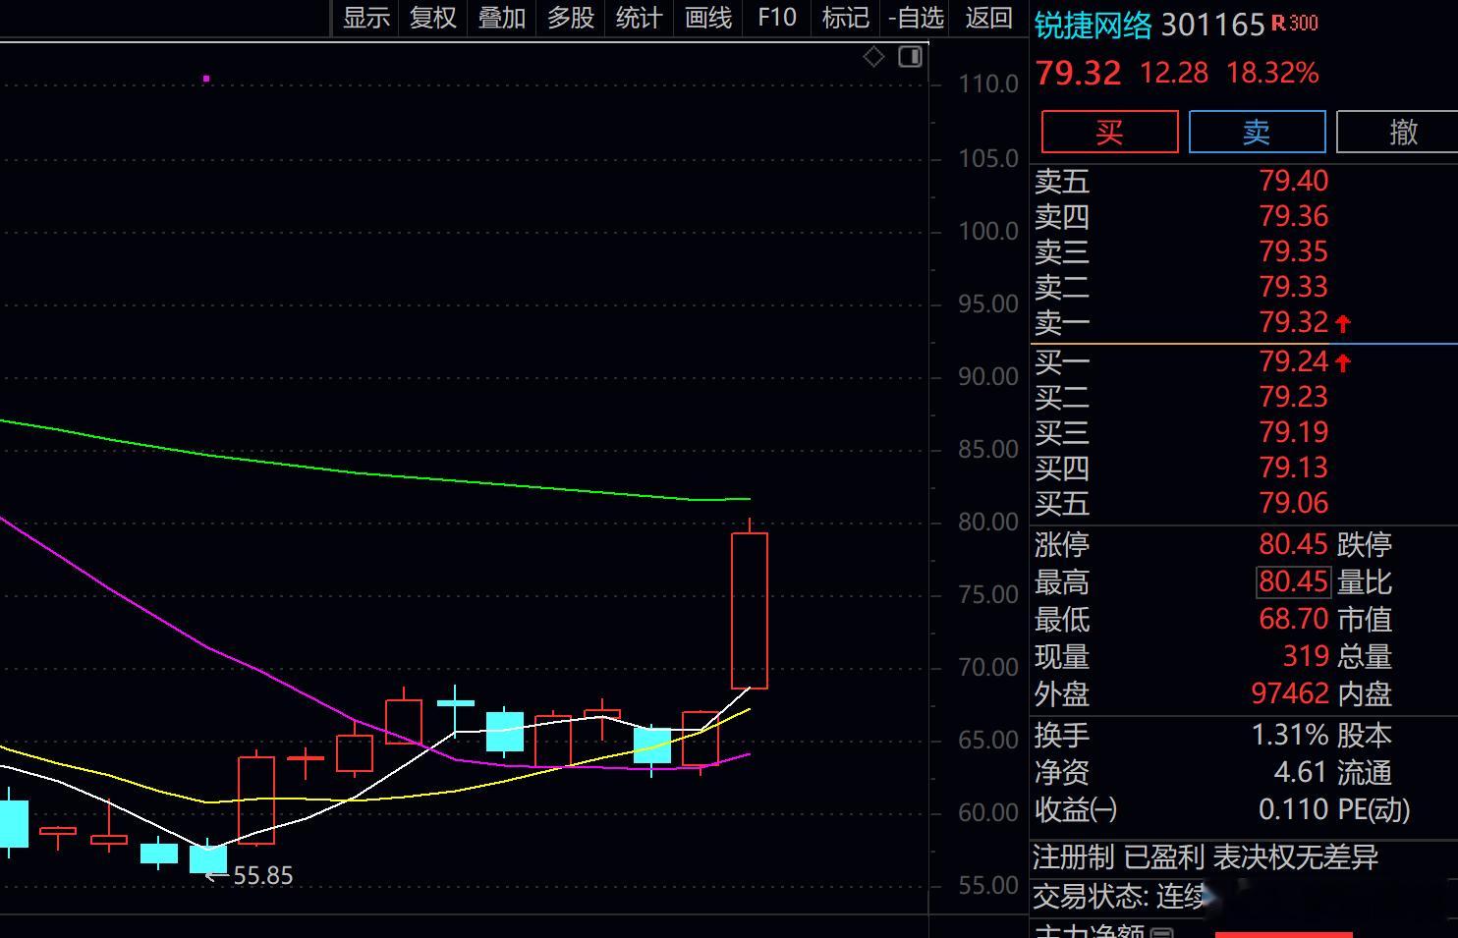Click the 80.00 axis label
This screenshot has height=938, width=1458.
tap(988, 522)
